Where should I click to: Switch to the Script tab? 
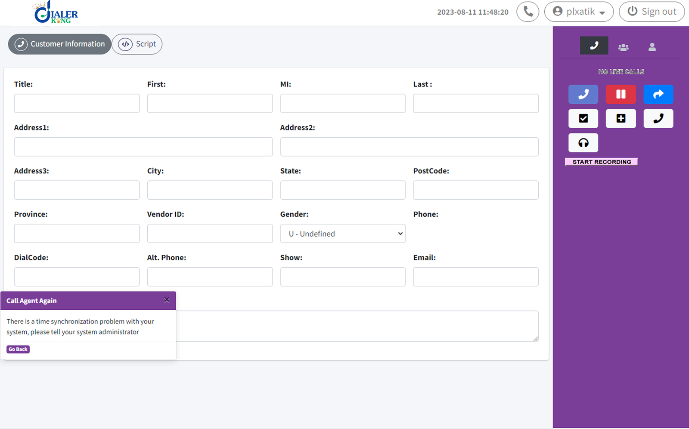click(x=137, y=44)
